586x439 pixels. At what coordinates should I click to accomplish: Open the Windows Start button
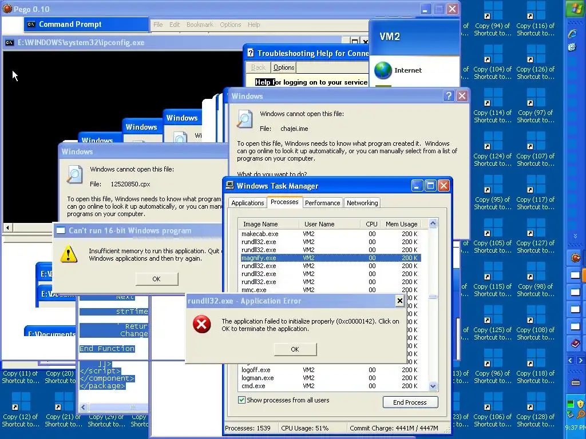point(576,8)
